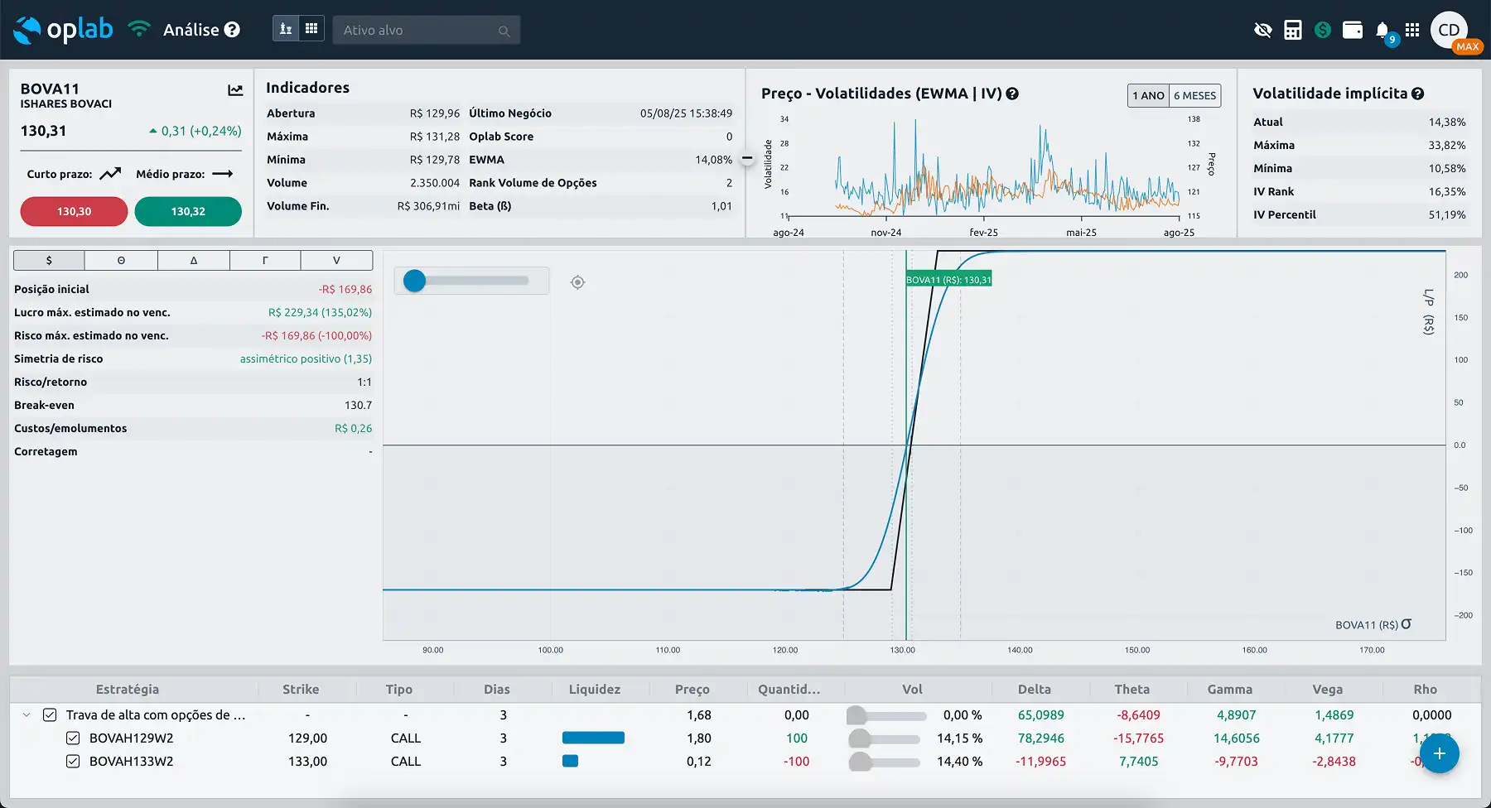Click the green 130,32 ask button

[188, 211]
